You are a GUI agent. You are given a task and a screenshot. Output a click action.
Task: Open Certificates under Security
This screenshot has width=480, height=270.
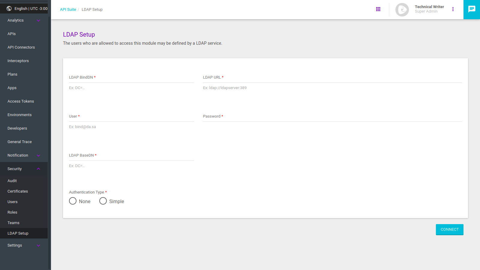coord(18,191)
